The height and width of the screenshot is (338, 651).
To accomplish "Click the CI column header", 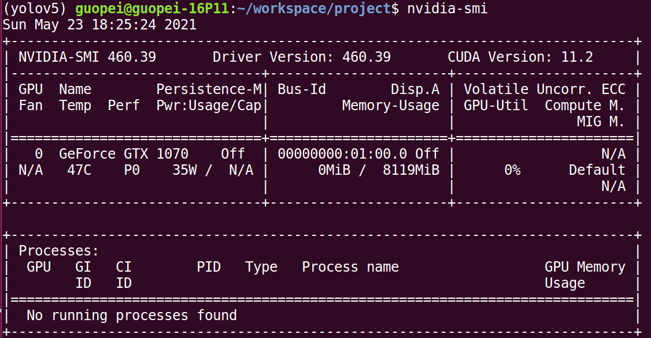I will [124, 266].
